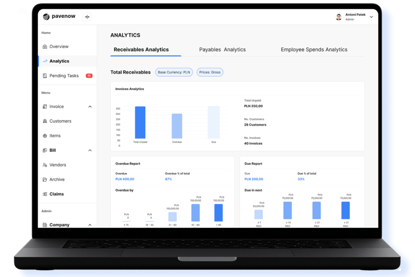Image resolution: width=415 pixels, height=277 pixels.
Task: Click the Claims scale icon
Action: coord(45,194)
